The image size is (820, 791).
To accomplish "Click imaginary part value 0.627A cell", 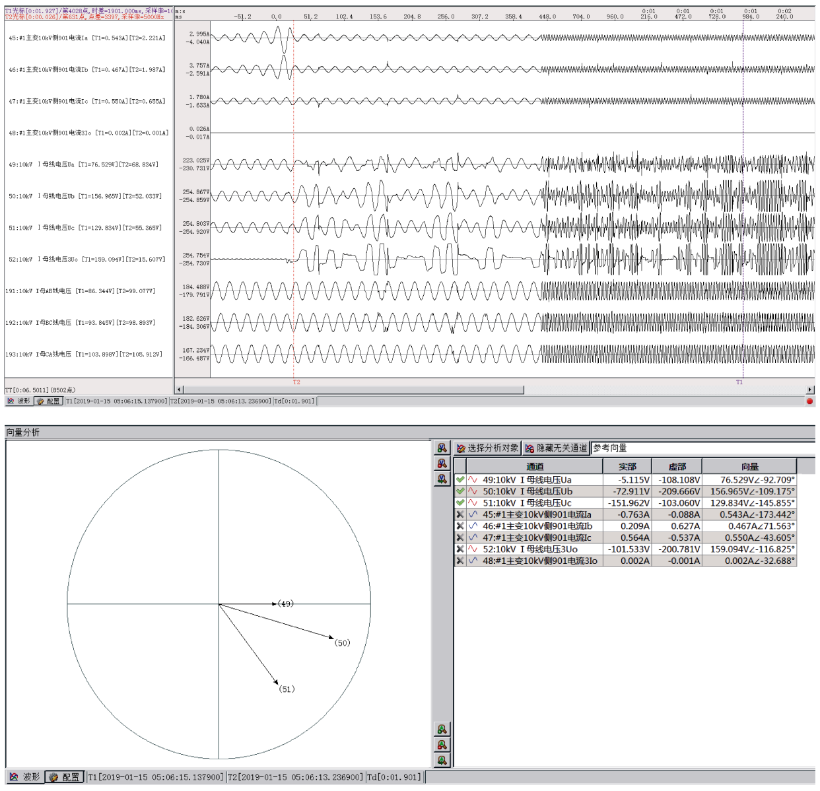I will pos(677,526).
